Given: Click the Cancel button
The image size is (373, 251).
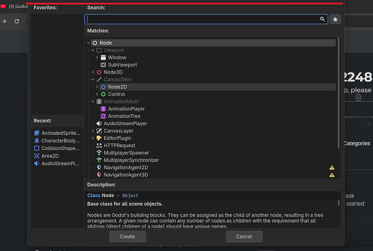Looking at the screenshot, I should [244, 236].
